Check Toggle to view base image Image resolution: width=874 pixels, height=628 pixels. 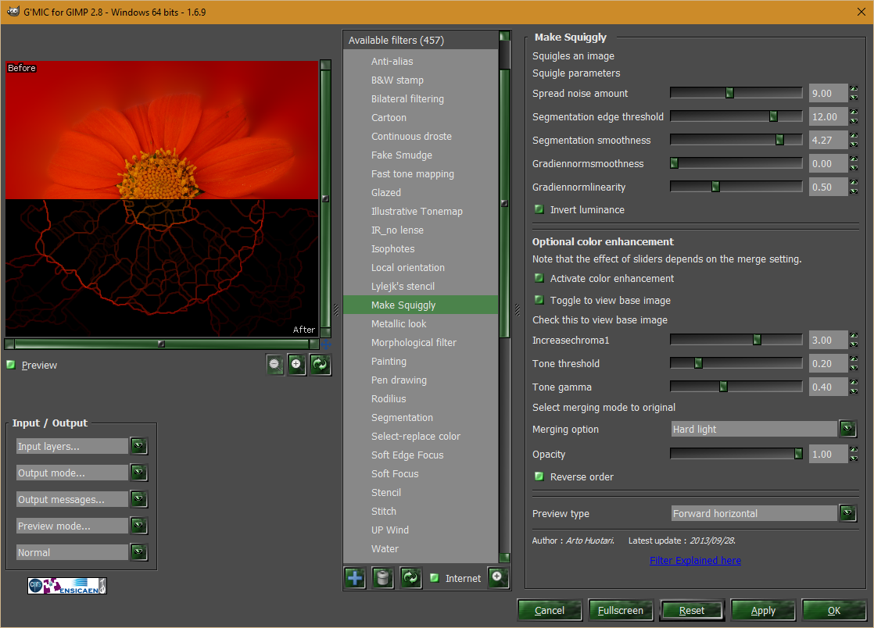(539, 300)
